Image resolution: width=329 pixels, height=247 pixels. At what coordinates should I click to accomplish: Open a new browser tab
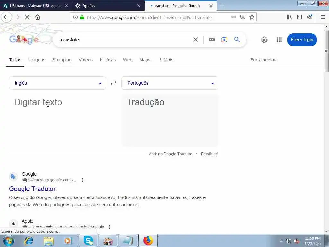pos(222,5)
